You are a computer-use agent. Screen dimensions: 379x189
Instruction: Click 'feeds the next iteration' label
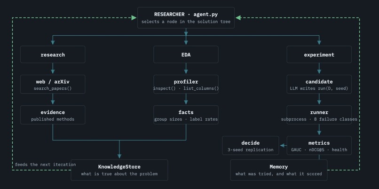(45, 165)
